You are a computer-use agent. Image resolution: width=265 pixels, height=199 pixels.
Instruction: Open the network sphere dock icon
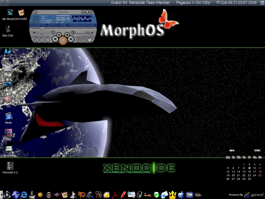7,195
